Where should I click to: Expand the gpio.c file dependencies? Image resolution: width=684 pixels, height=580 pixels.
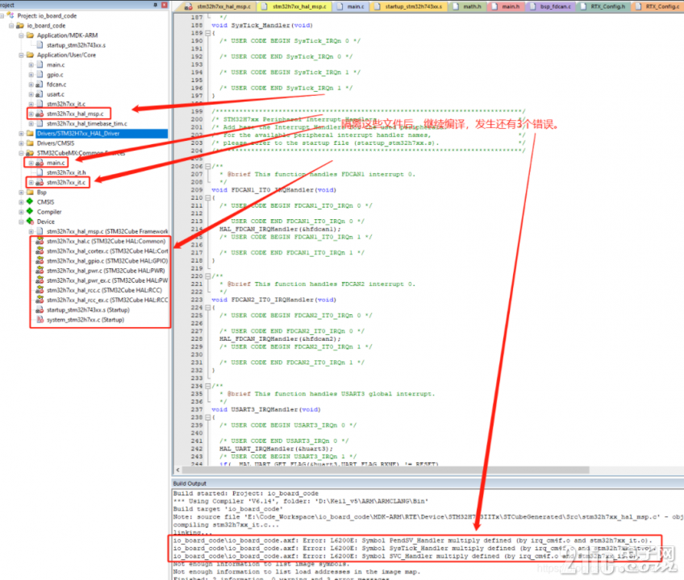click(x=31, y=75)
